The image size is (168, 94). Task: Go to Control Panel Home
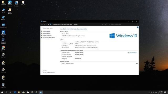click(48, 28)
